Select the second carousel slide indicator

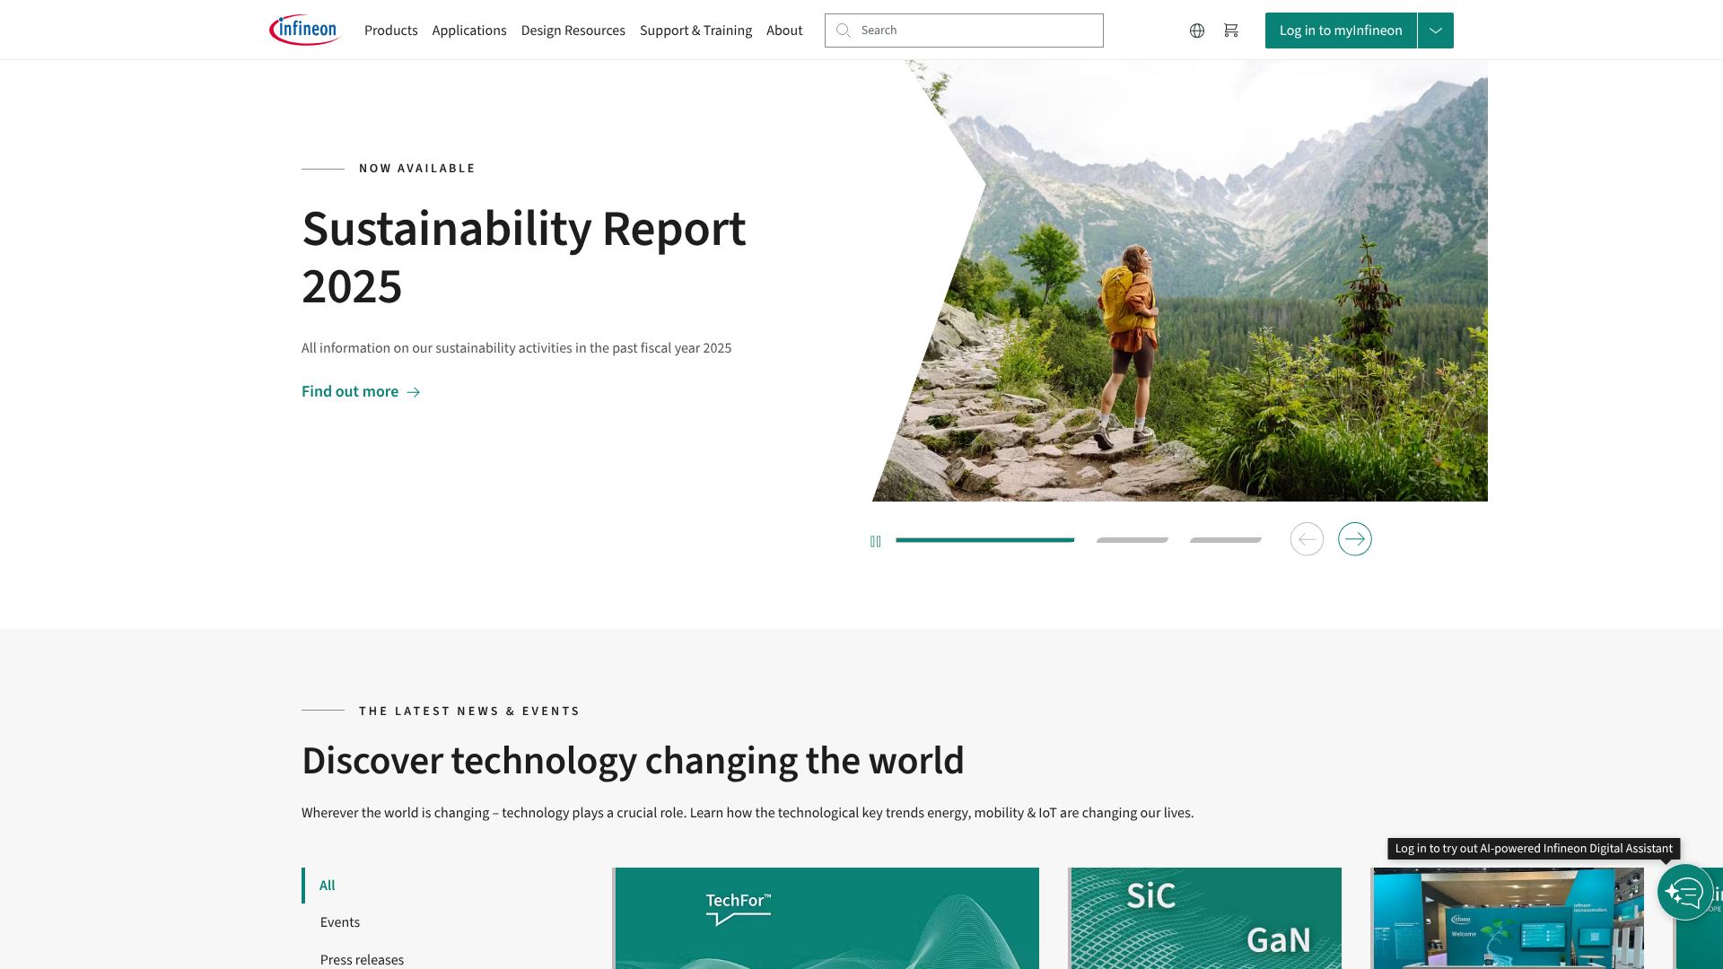(x=1132, y=540)
